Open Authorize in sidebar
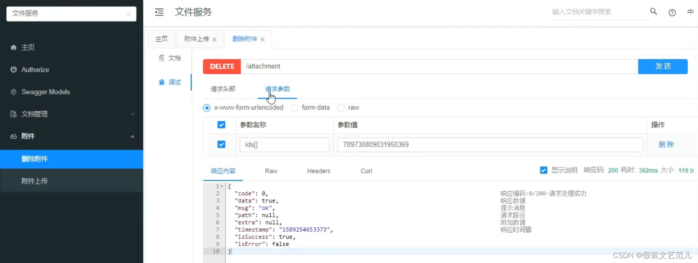 72,70
